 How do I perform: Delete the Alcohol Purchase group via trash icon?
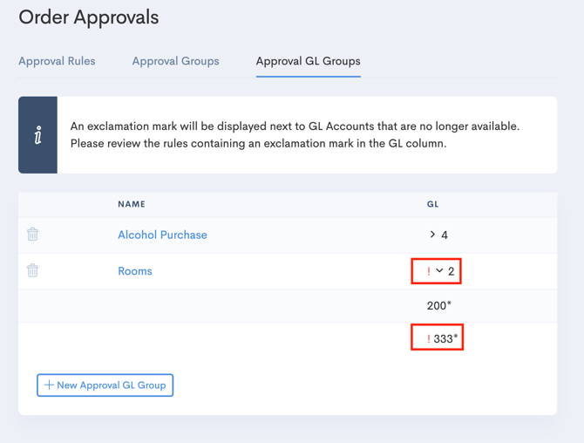[x=32, y=235]
